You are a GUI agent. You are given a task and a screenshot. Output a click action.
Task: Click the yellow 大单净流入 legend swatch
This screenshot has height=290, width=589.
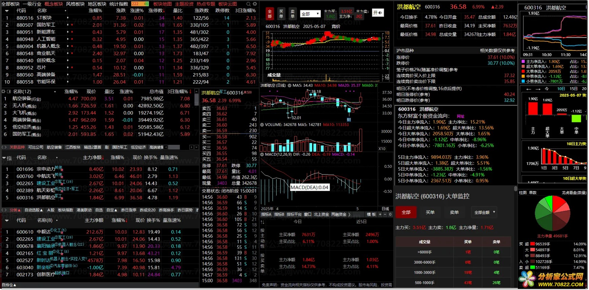point(523,71)
